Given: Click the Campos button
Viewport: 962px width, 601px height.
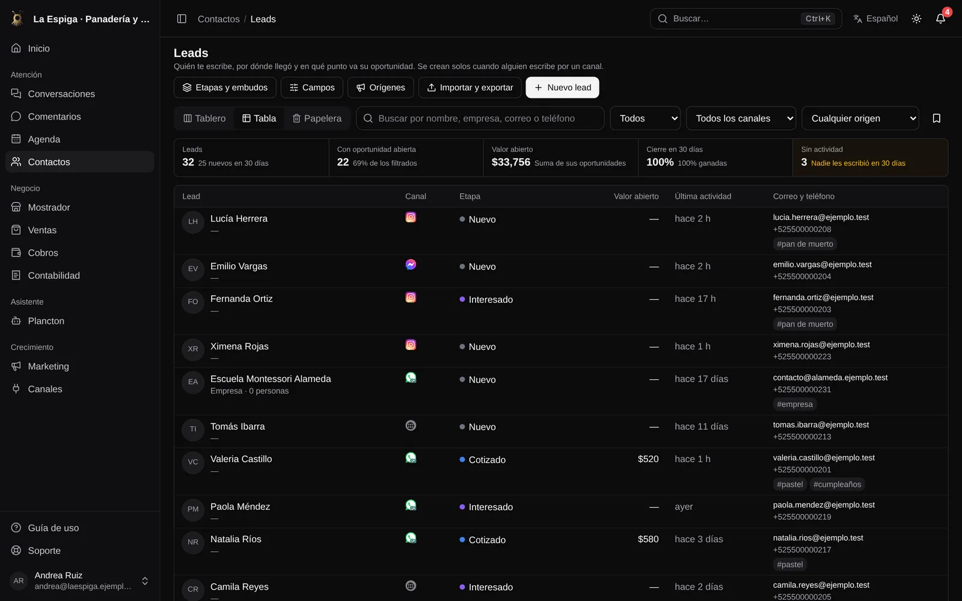Looking at the screenshot, I should click(x=311, y=87).
